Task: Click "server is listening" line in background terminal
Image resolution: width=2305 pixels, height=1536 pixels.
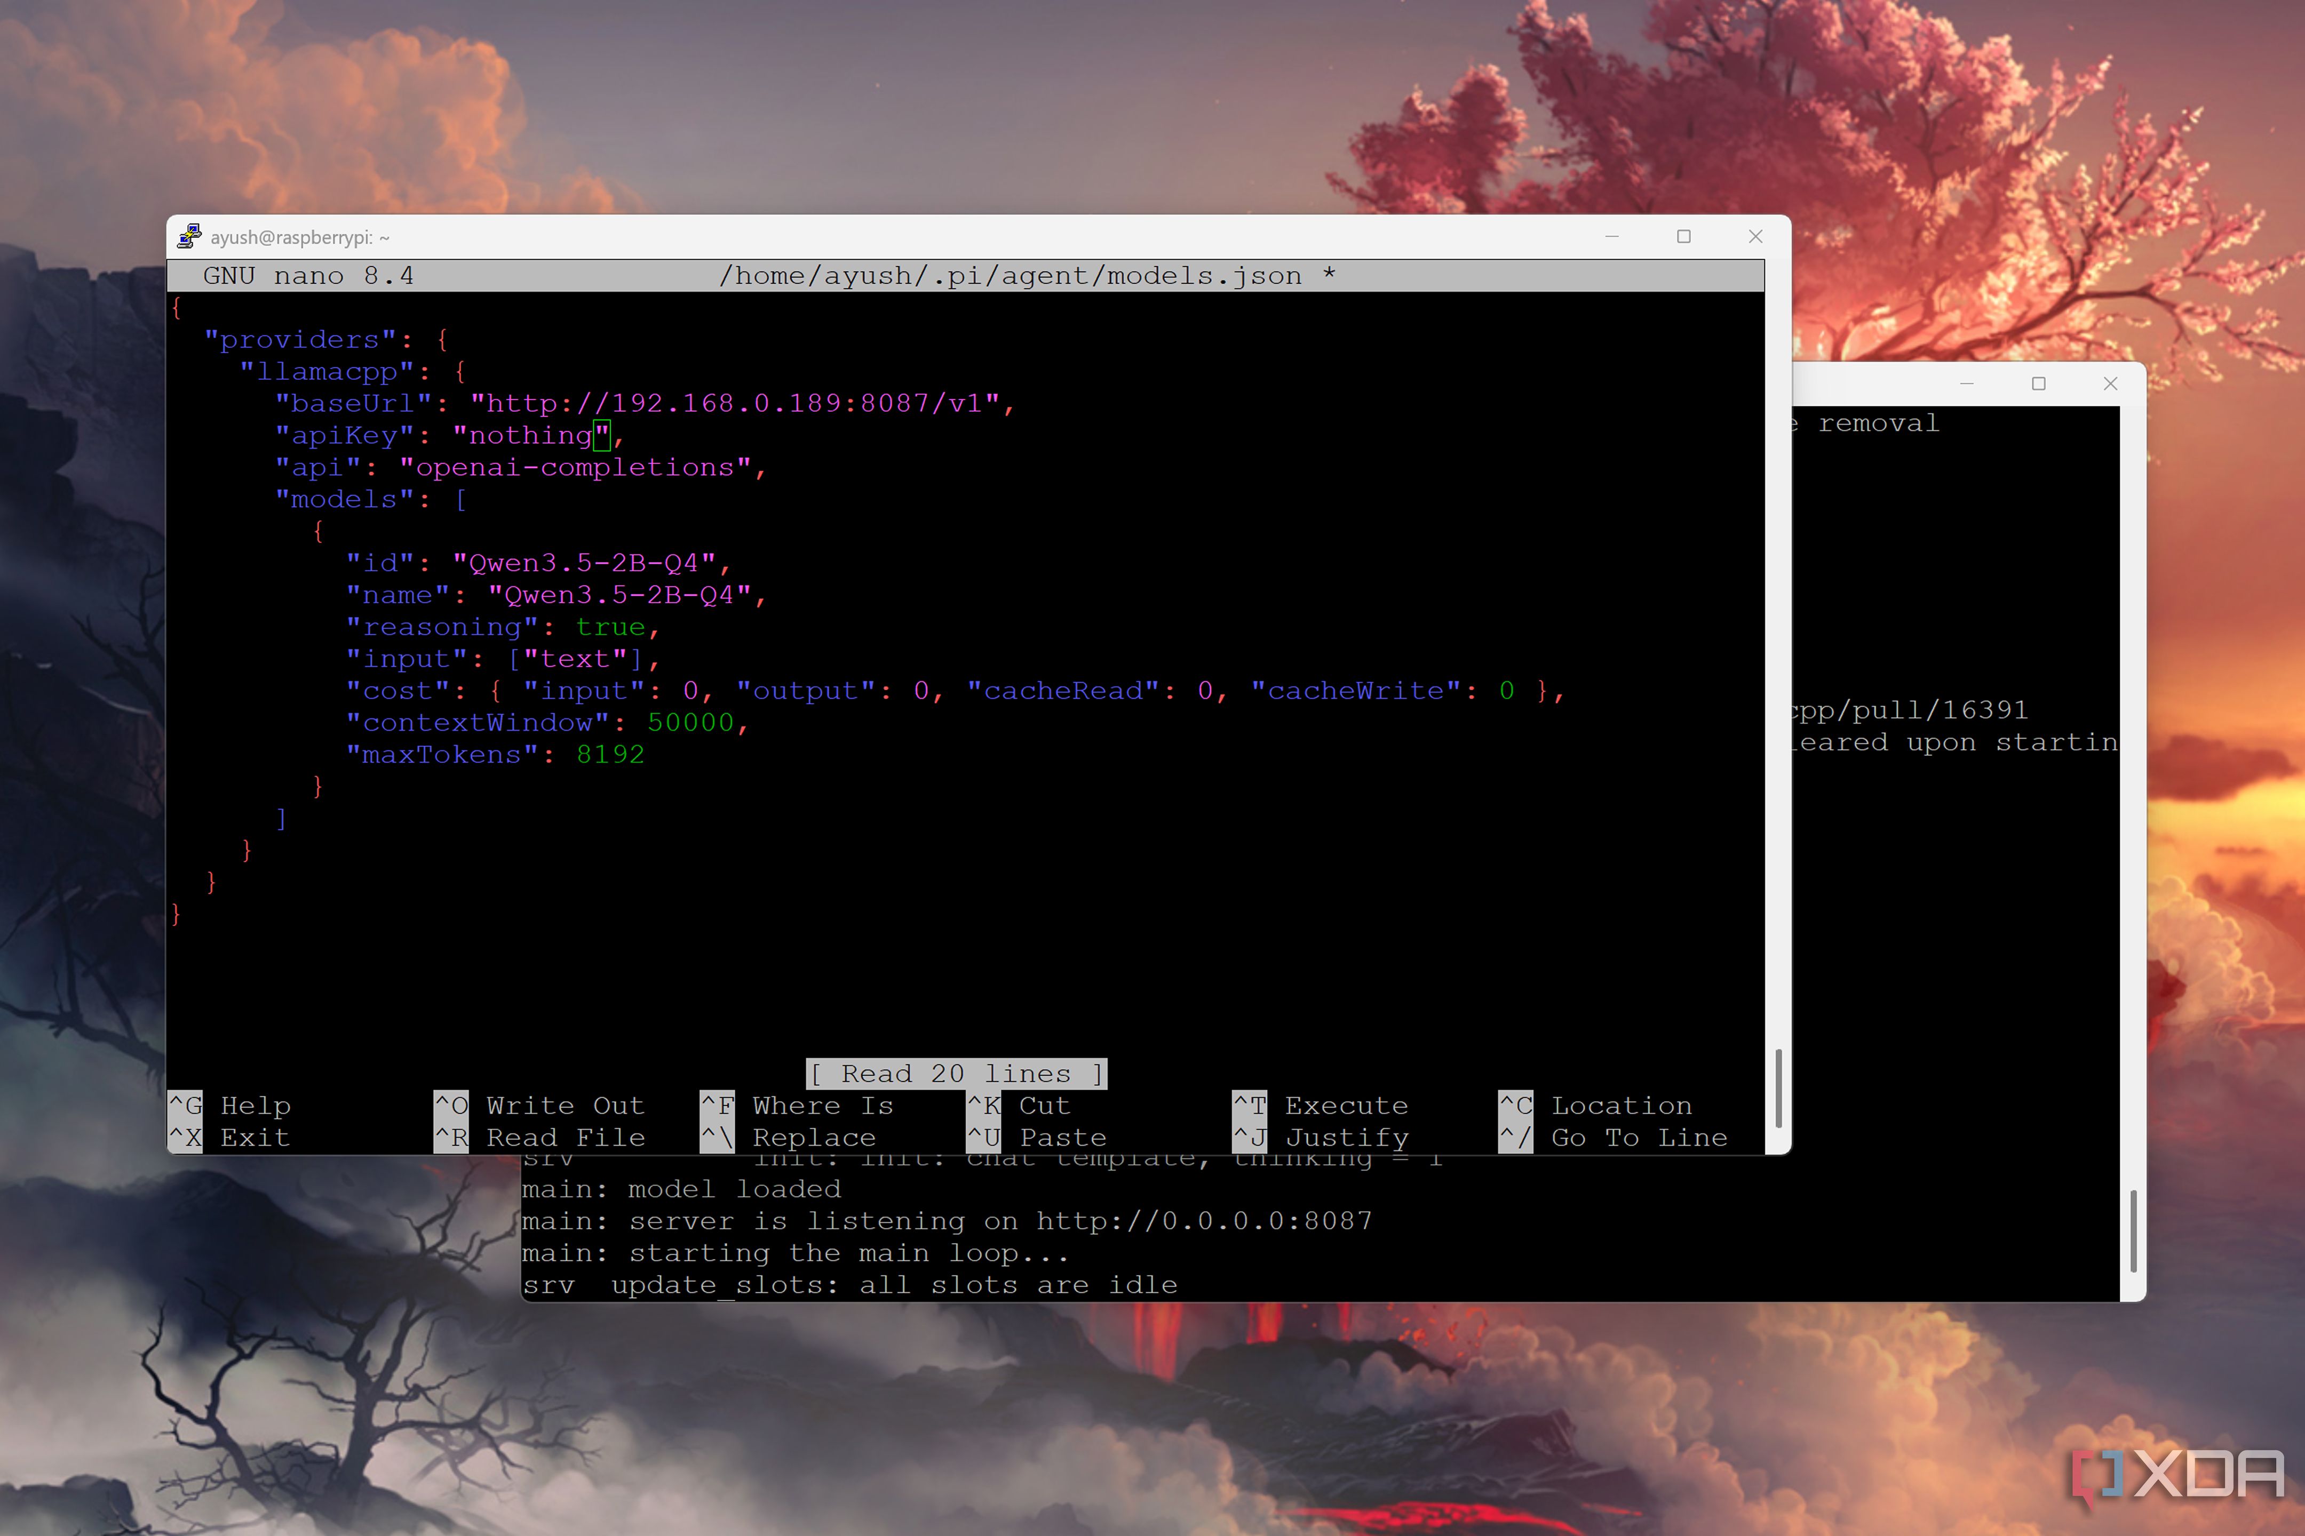Action: click(x=947, y=1221)
